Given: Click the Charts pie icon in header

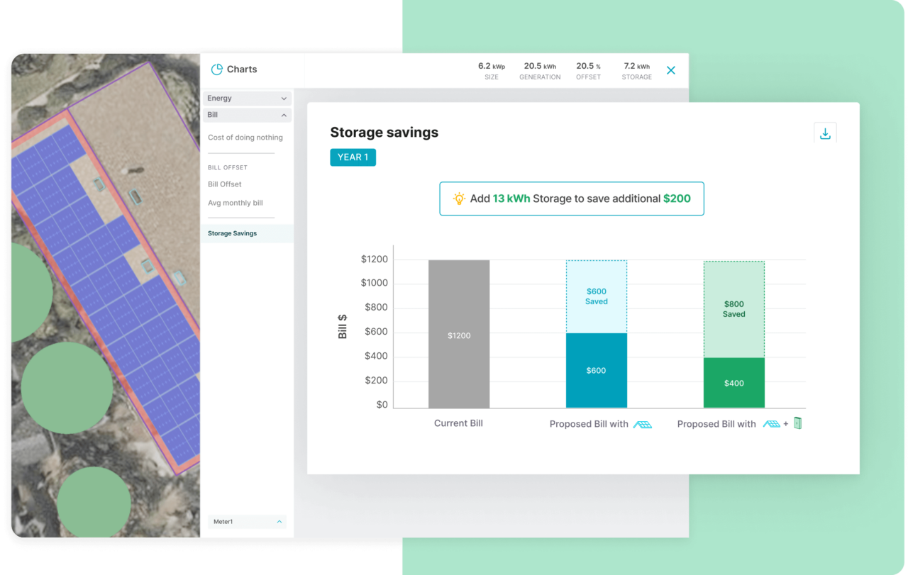Looking at the screenshot, I should click(x=217, y=69).
